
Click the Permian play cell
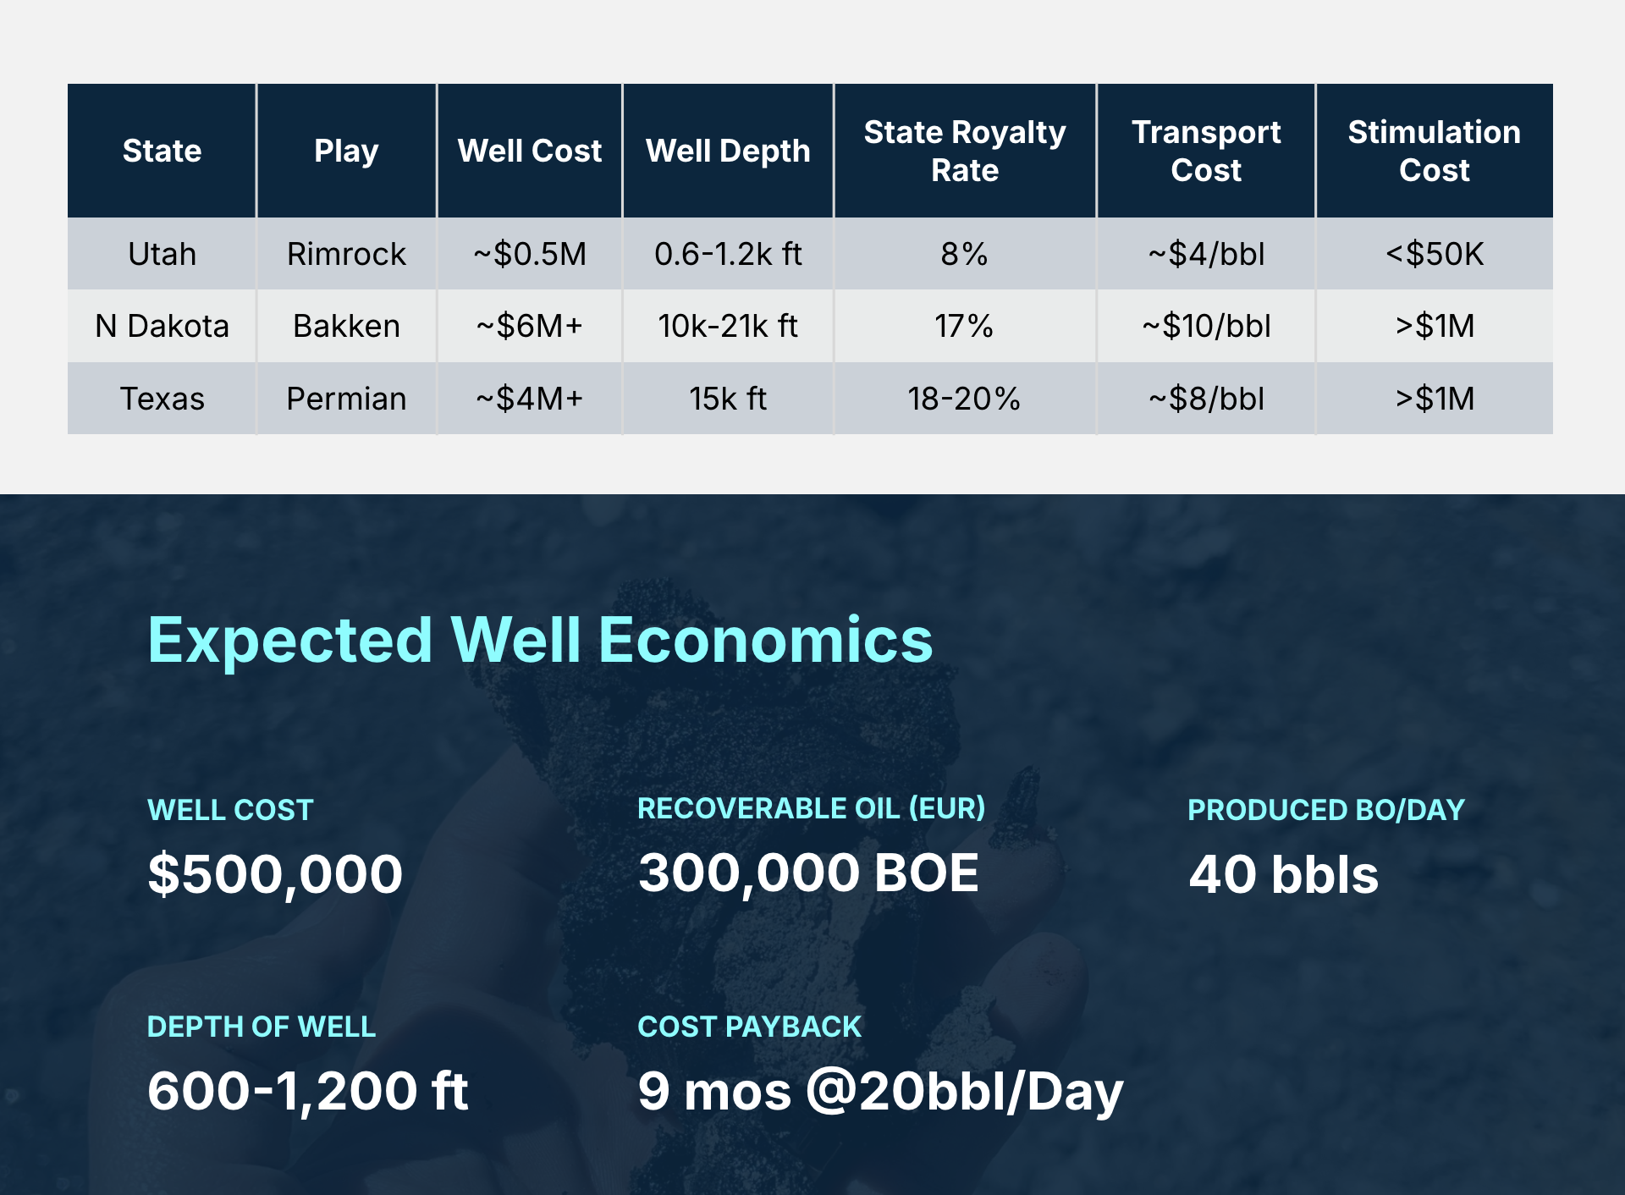point(346,399)
